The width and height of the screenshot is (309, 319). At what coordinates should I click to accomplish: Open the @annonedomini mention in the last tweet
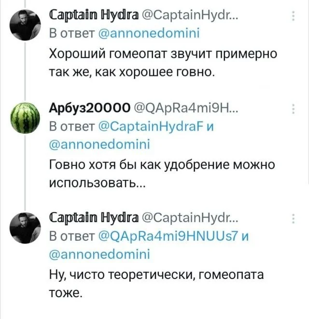click(100, 253)
